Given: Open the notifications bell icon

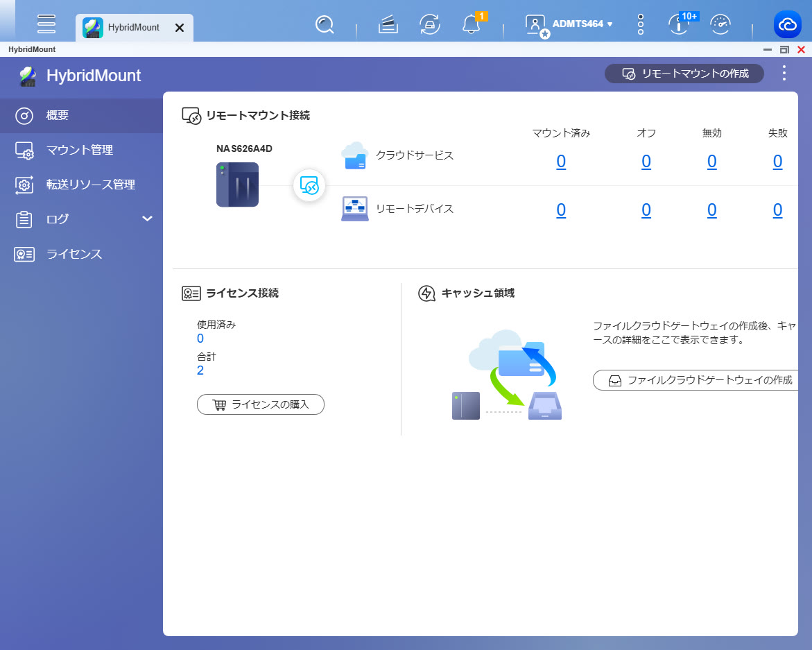Looking at the screenshot, I should [471, 25].
